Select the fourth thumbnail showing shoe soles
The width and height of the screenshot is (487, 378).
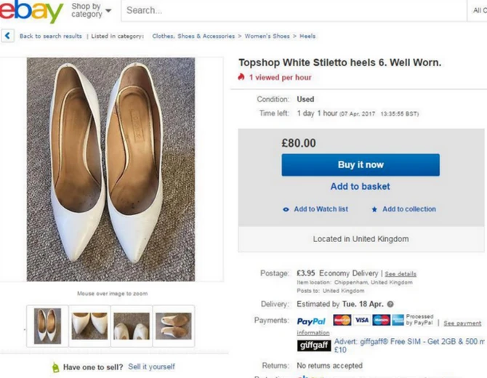pos(174,326)
